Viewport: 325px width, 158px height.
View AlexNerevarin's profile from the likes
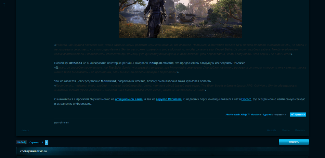point(233,115)
